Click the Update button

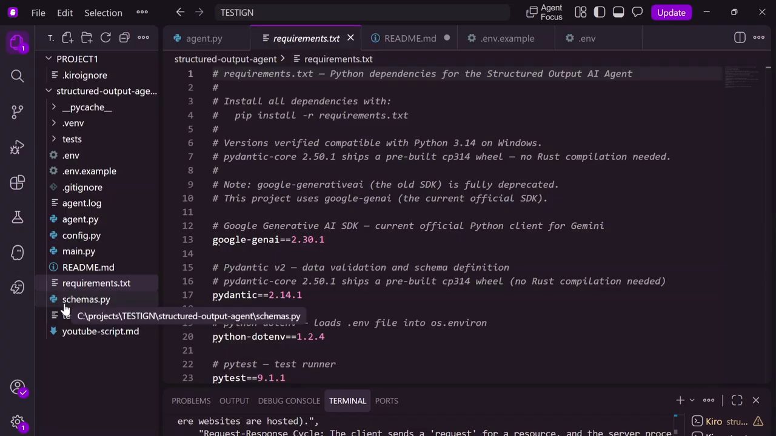[x=671, y=12]
